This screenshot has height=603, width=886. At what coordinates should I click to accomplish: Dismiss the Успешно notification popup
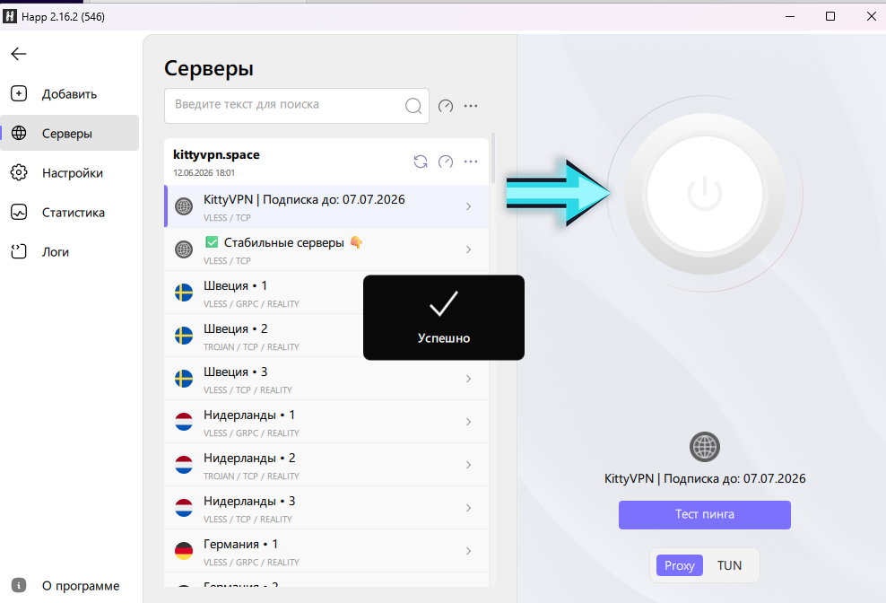(444, 318)
